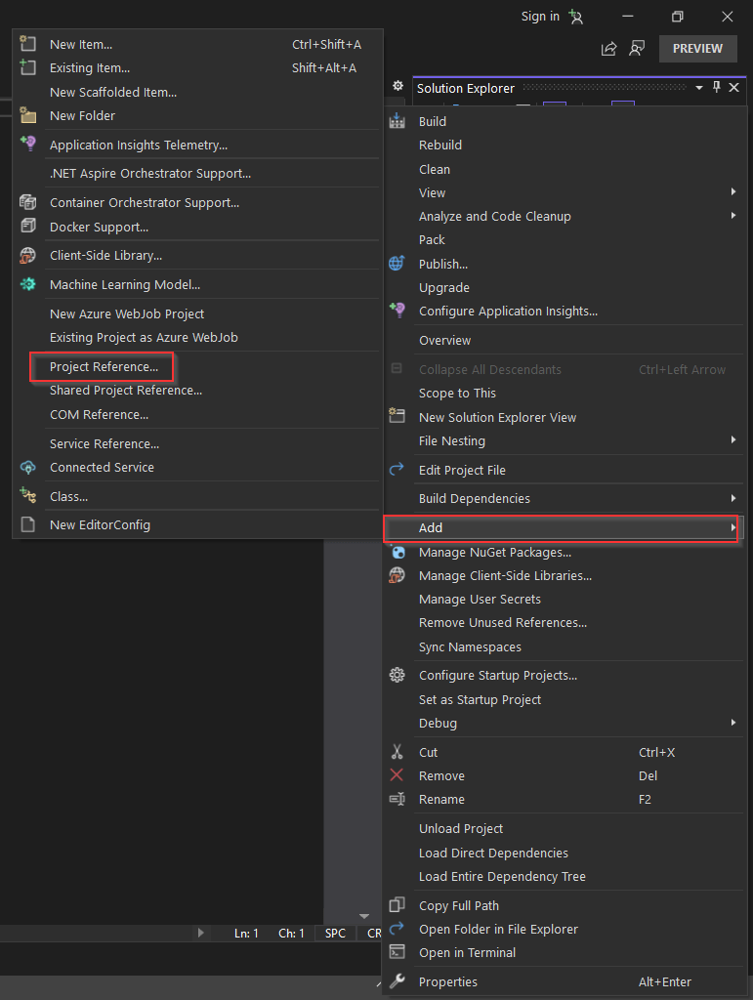This screenshot has height=1000, width=753.
Task: Click the New Folder icon
Action: [x=28, y=115]
